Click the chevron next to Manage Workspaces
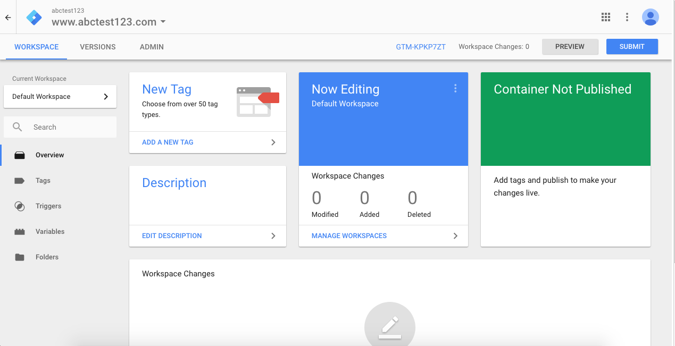This screenshot has width=675, height=346. 455,236
